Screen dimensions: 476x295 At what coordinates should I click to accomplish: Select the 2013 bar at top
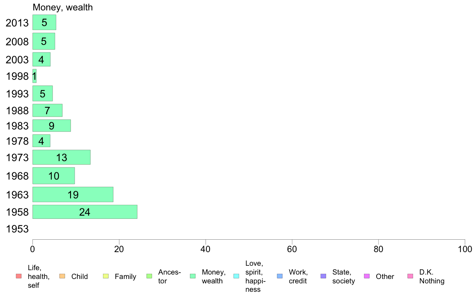click(44, 22)
